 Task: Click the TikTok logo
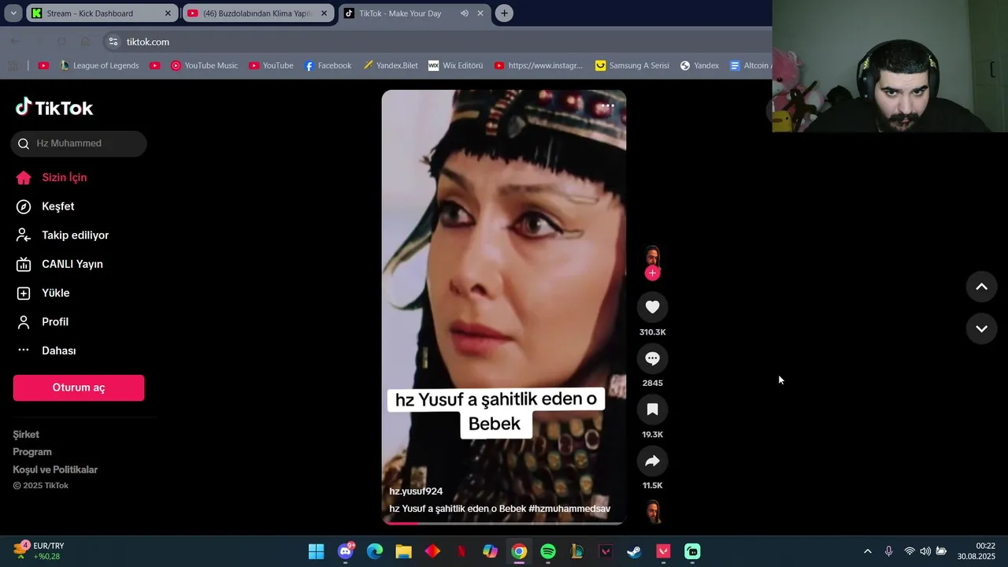54,108
